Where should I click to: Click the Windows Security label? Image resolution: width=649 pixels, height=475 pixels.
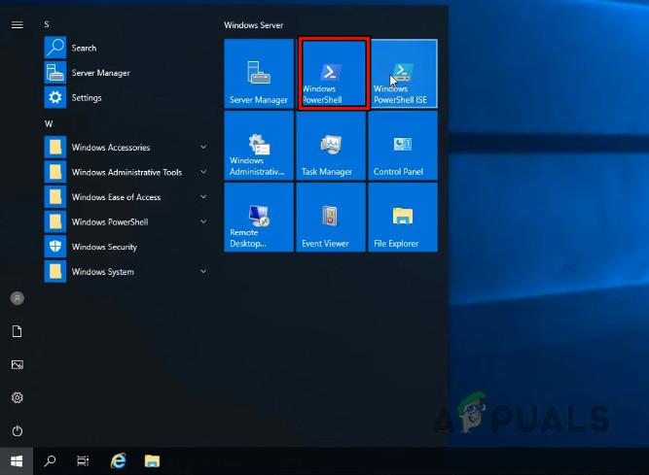coord(104,247)
